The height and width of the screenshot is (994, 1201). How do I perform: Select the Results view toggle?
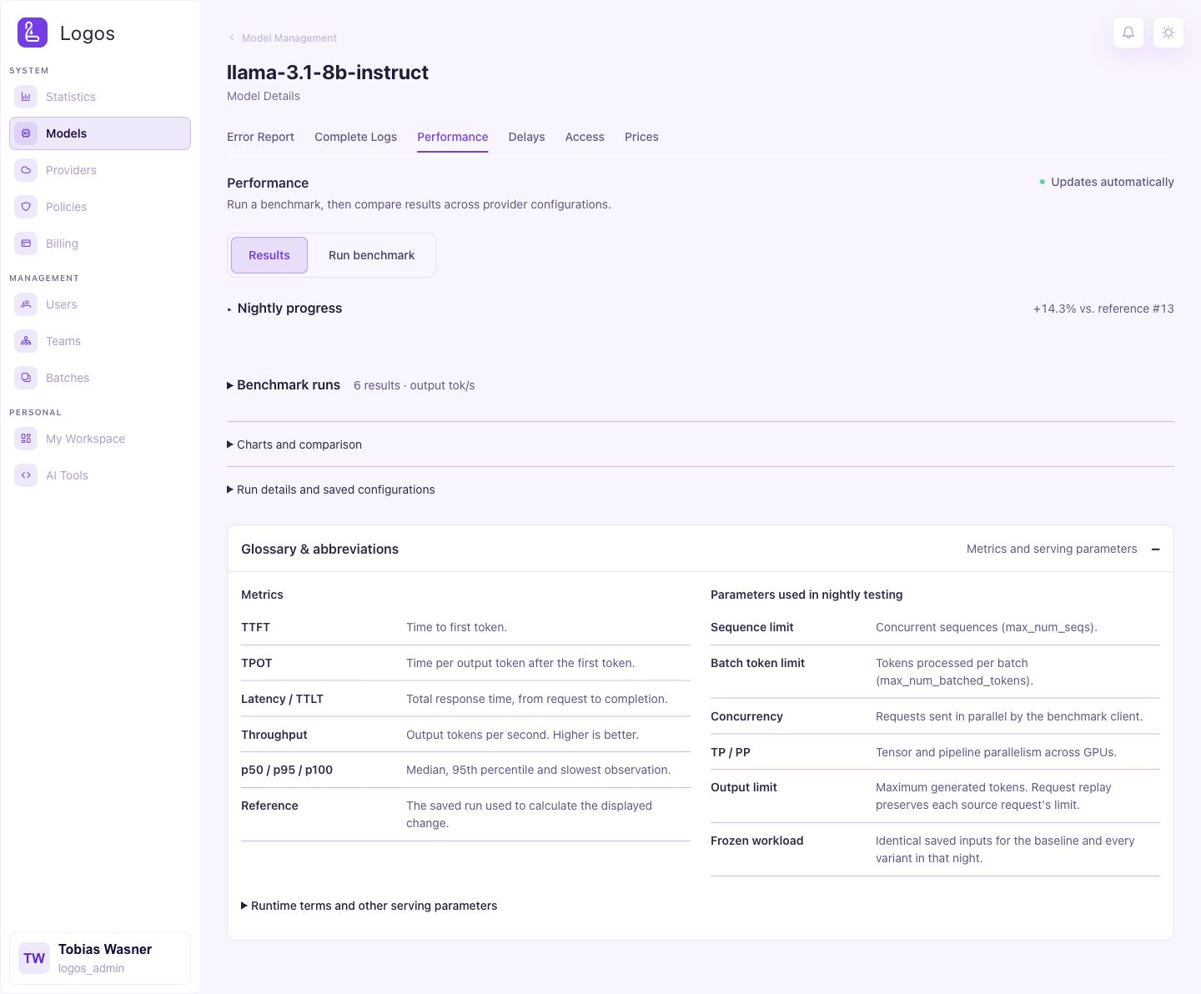[x=269, y=255]
